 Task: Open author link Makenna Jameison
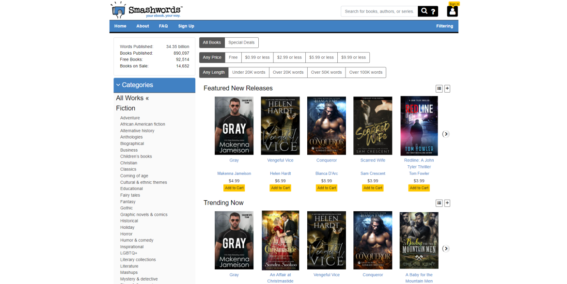pyautogui.click(x=234, y=174)
